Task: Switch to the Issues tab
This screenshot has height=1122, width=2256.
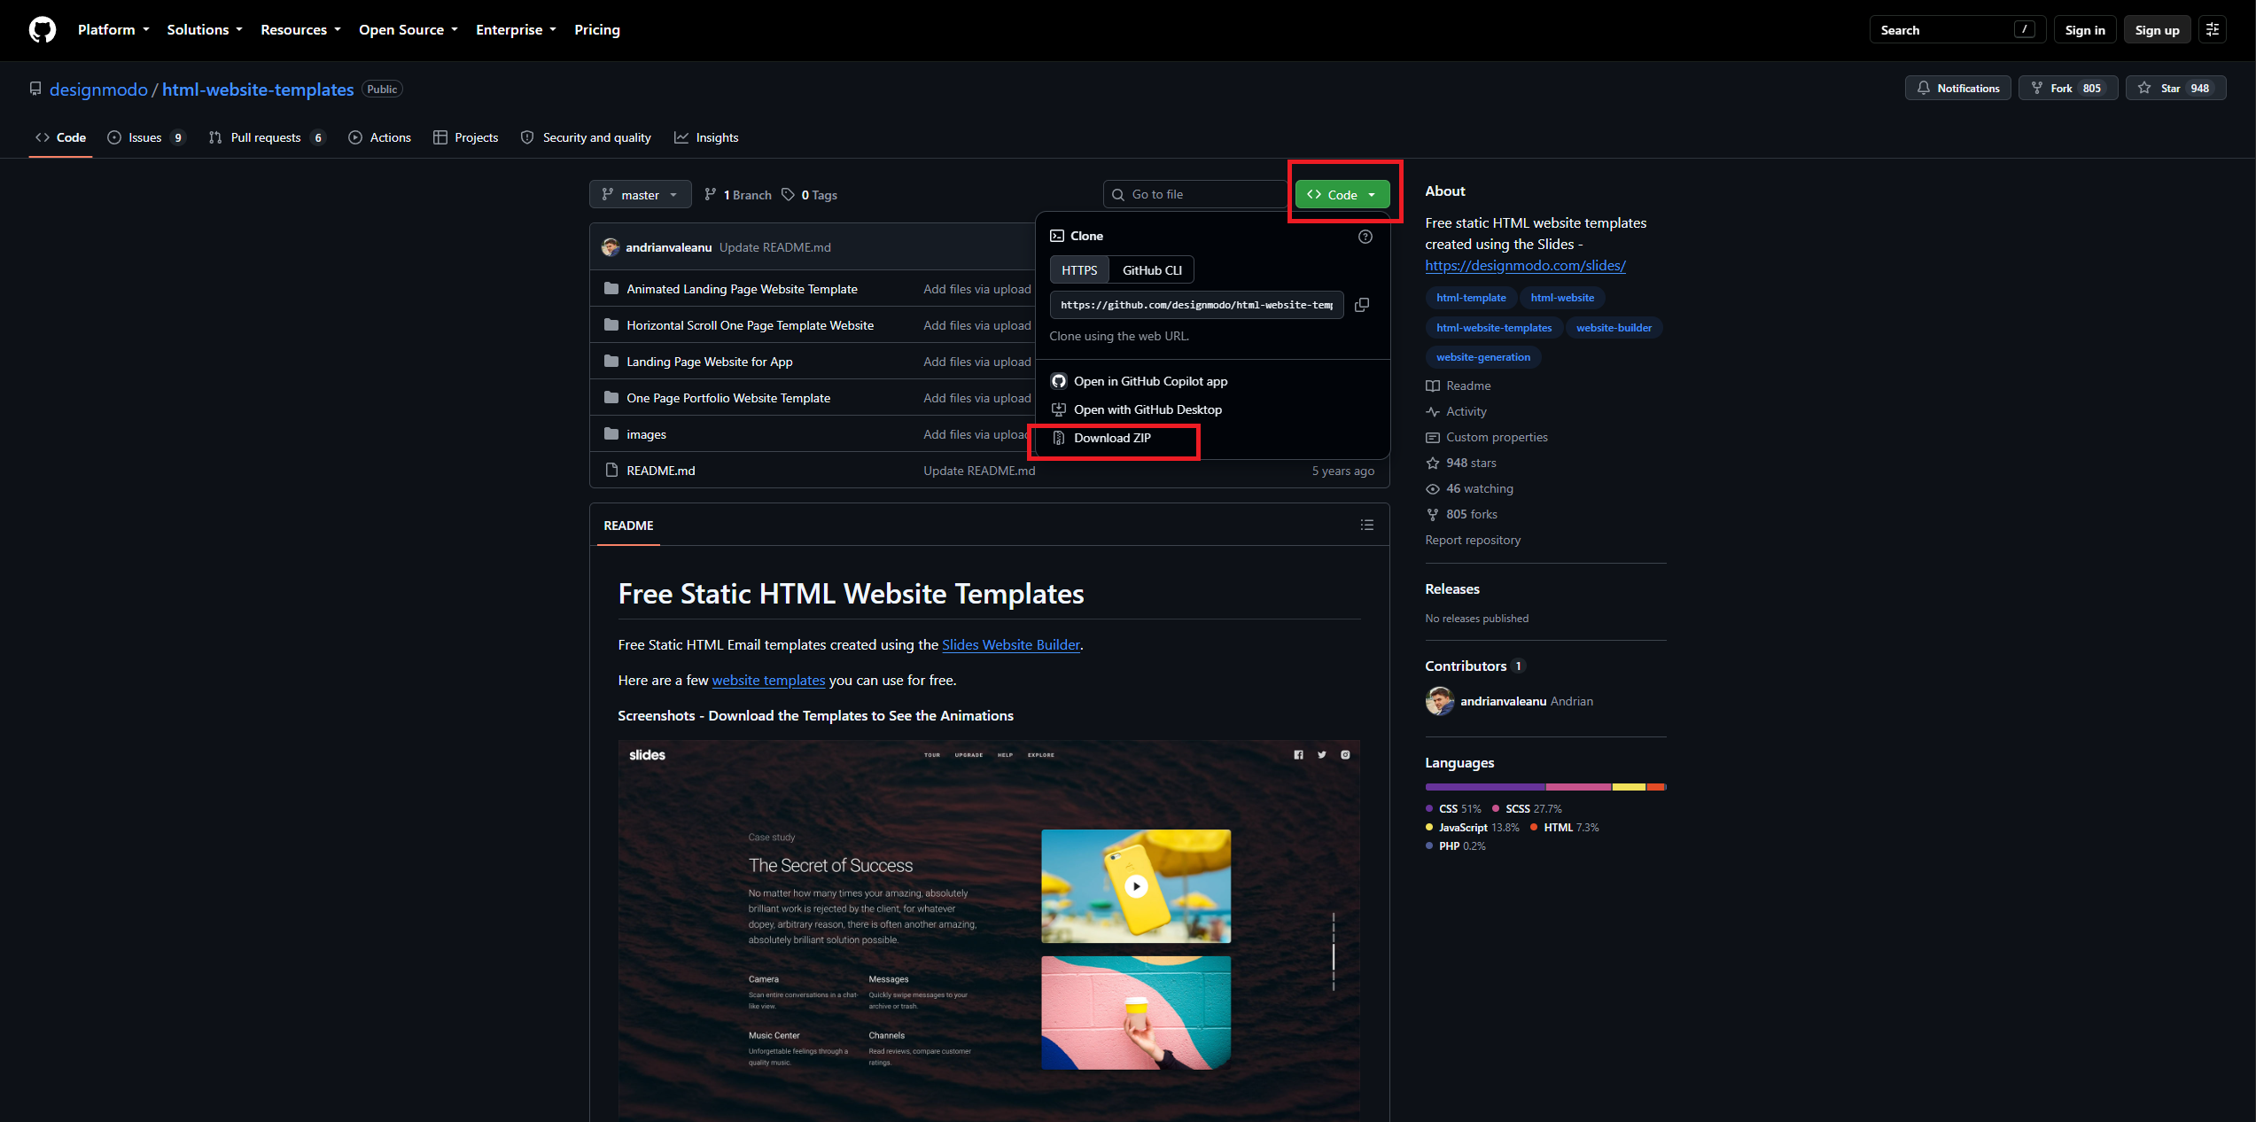Action: coord(146,137)
